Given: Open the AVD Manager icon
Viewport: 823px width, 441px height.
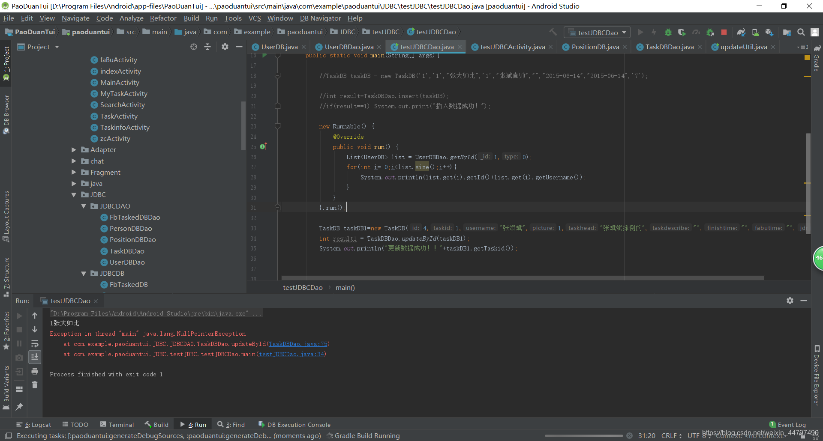Looking at the screenshot, I should [755, 32].
